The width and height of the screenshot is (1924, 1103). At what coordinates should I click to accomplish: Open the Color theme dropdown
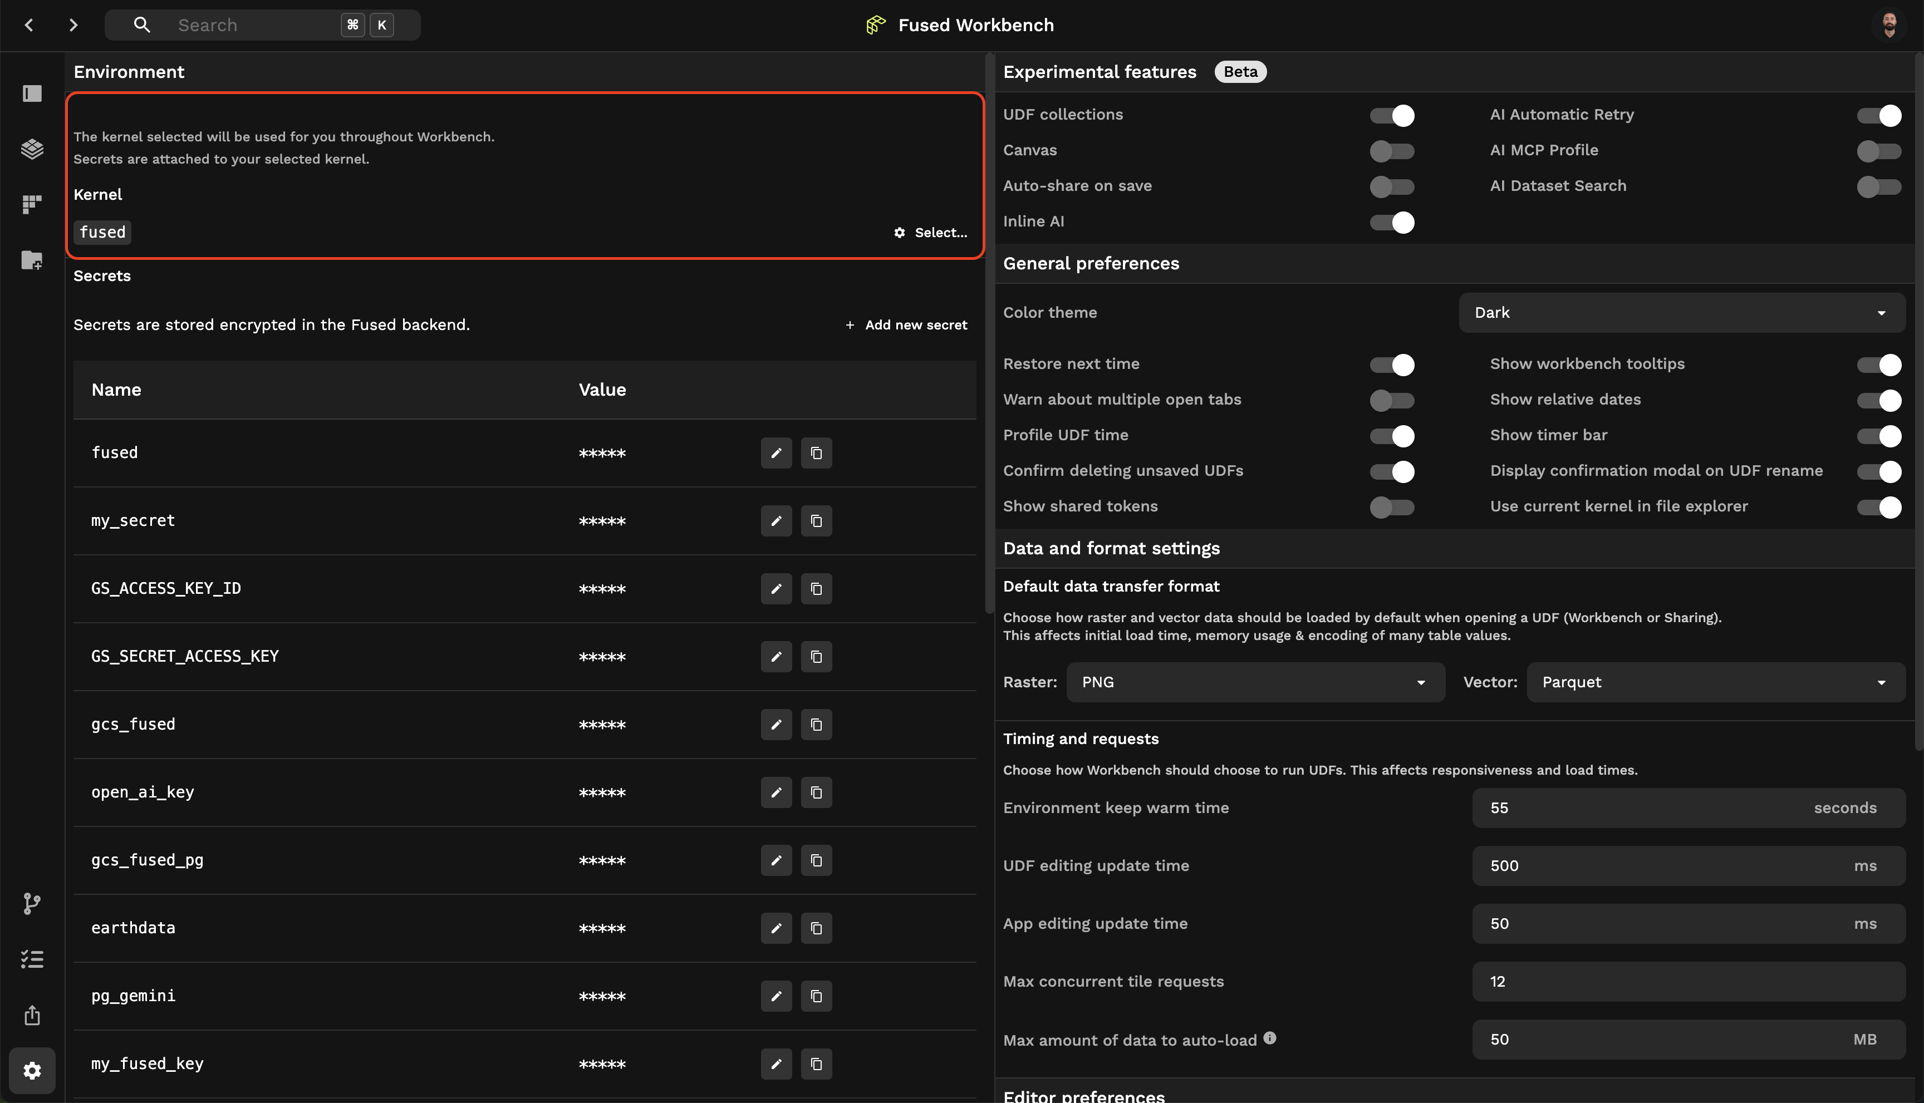pos(1681,313)
